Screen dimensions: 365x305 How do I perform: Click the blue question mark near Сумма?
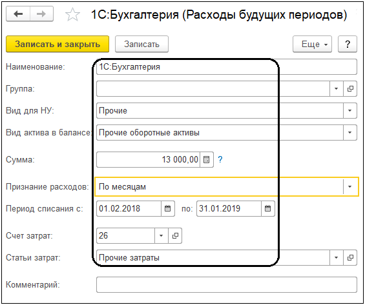220,159
